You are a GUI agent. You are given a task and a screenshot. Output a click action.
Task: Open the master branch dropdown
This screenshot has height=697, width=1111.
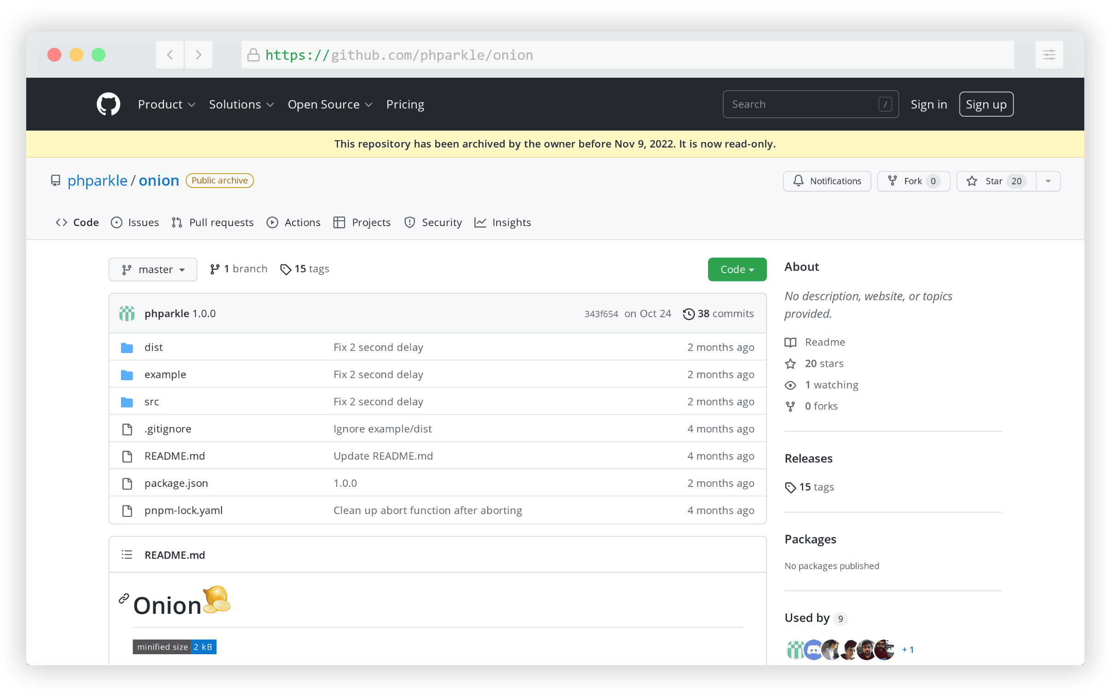tap(153, 270)
